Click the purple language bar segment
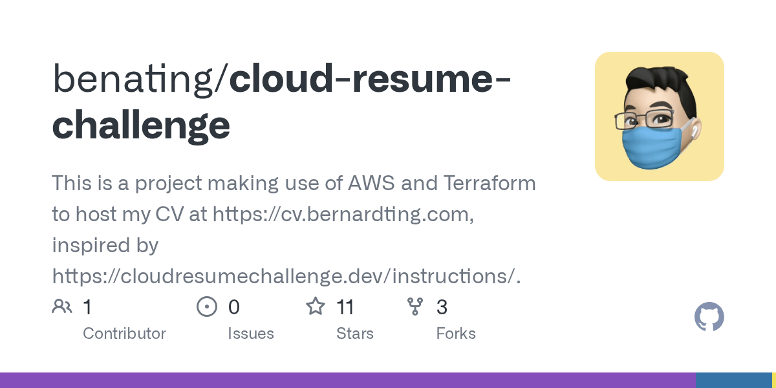 348,380
